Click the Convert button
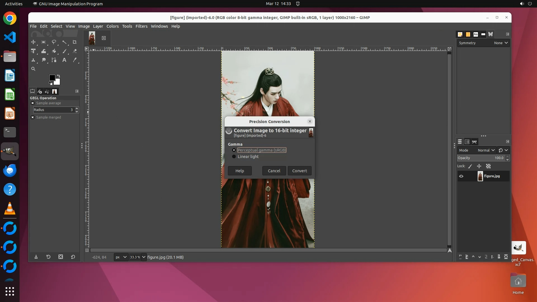This screenshot has width=537, height=302. 299,171
